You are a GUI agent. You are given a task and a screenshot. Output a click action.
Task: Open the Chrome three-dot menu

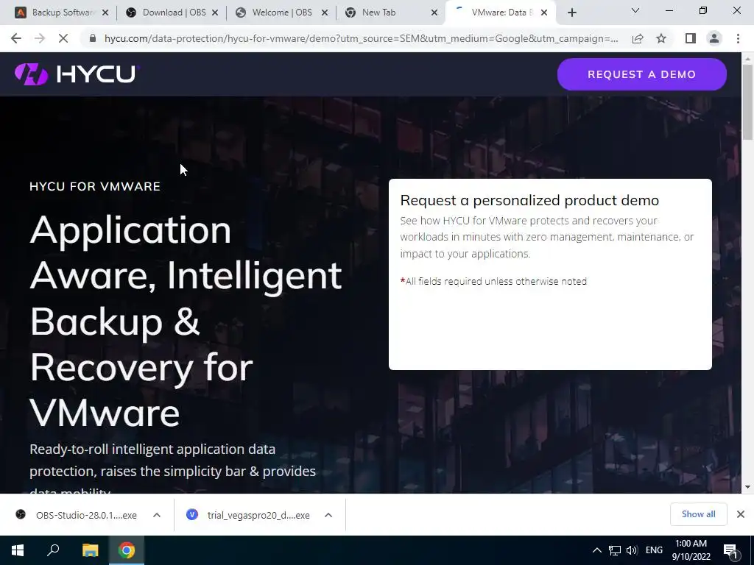[738, 38]
